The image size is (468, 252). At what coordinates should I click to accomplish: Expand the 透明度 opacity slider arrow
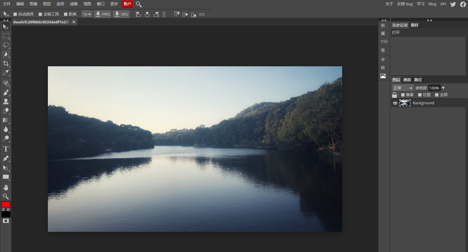point(443,88)
